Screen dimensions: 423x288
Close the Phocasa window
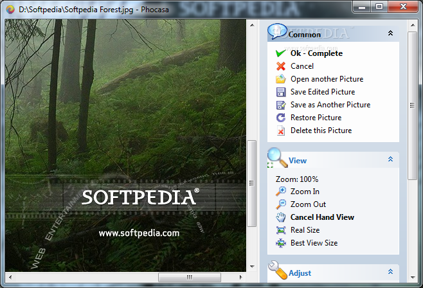(403, 6)
